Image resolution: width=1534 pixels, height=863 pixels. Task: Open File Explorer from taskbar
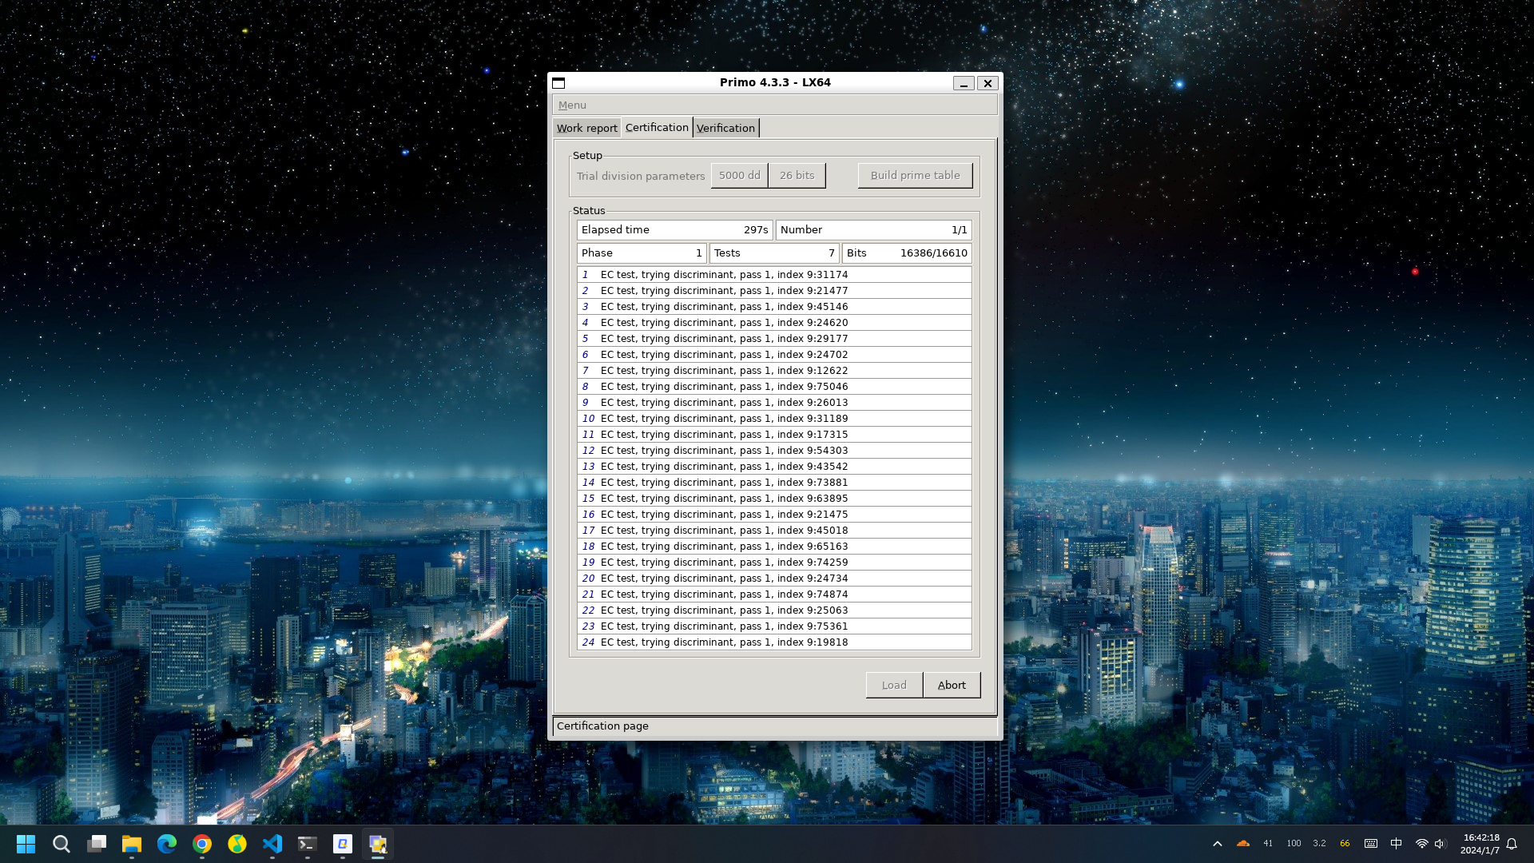pos(132,844)
